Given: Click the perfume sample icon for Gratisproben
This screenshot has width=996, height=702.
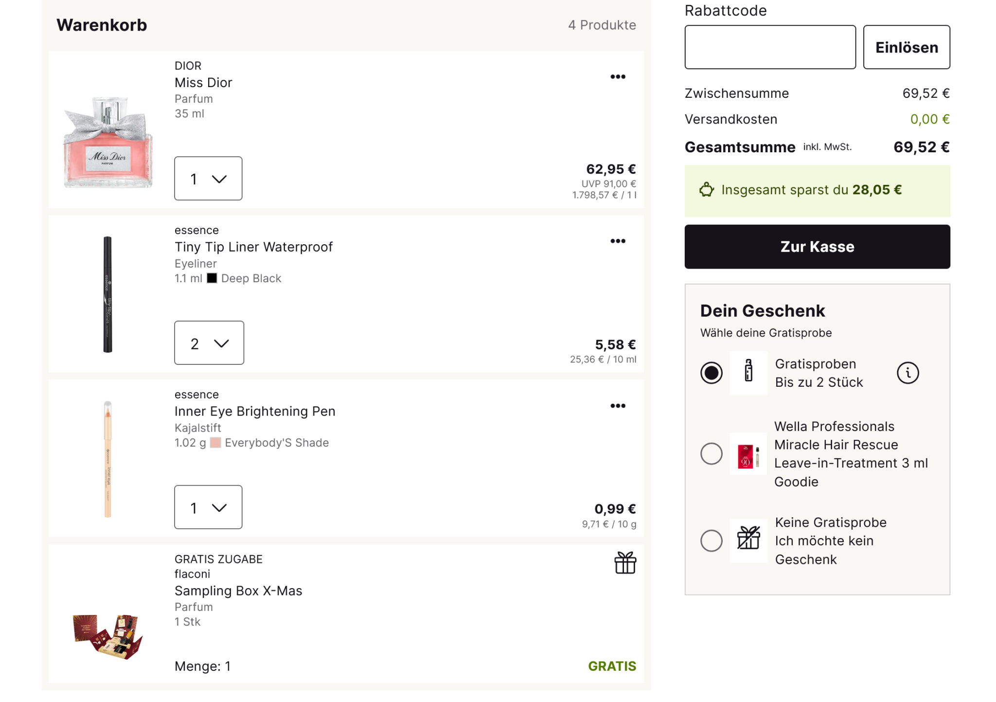Looking at the screenshot, I should (748, 372).
